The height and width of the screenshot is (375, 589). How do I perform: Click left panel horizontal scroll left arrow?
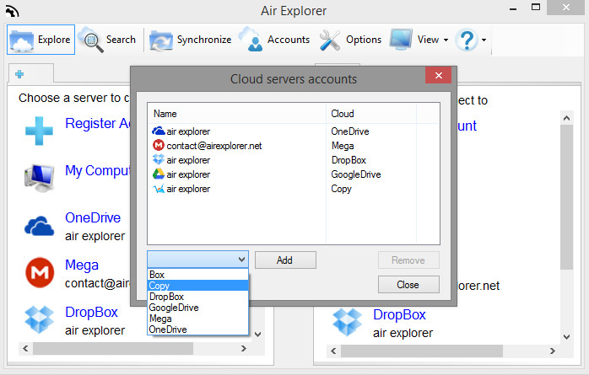pyautogui.click(x=25, y=348)
